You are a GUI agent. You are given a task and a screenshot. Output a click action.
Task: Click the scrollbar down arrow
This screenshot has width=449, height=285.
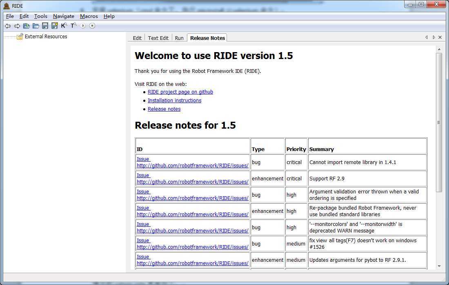click(439, 266)
